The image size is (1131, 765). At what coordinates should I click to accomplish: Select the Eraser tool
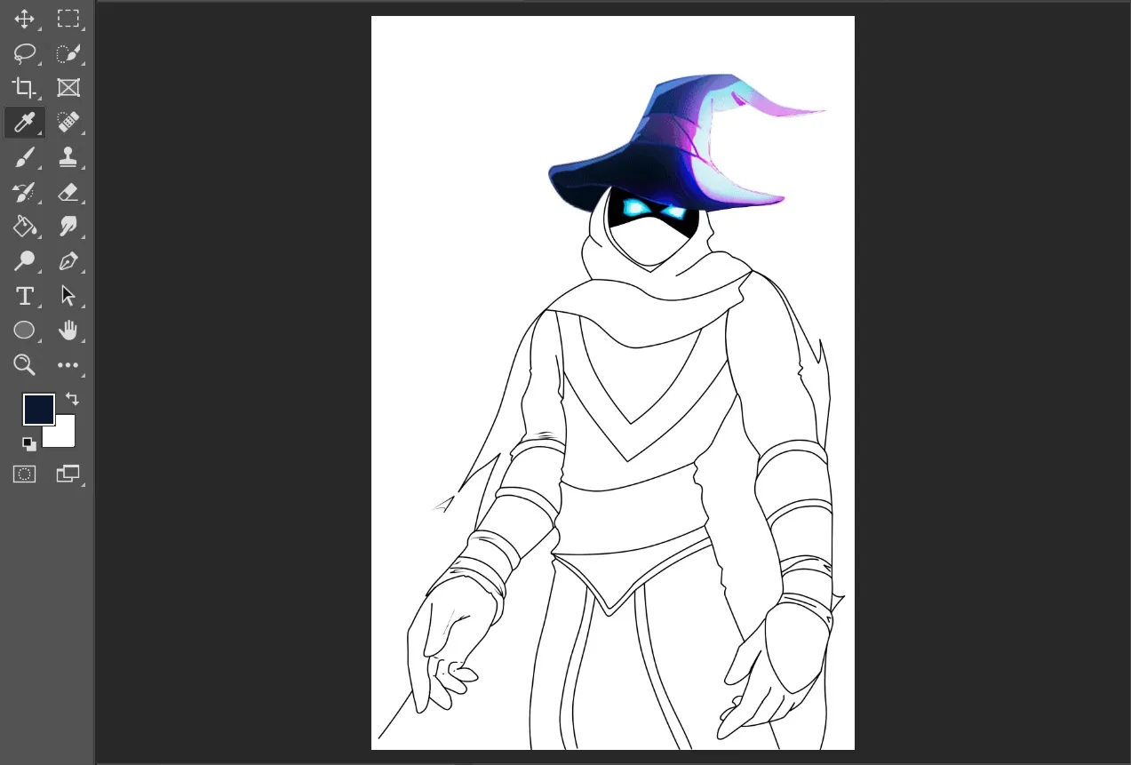68,192
